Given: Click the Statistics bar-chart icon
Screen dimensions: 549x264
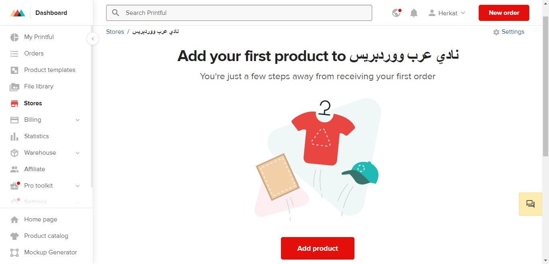Looking at the screenshot, I should (14, 136).
